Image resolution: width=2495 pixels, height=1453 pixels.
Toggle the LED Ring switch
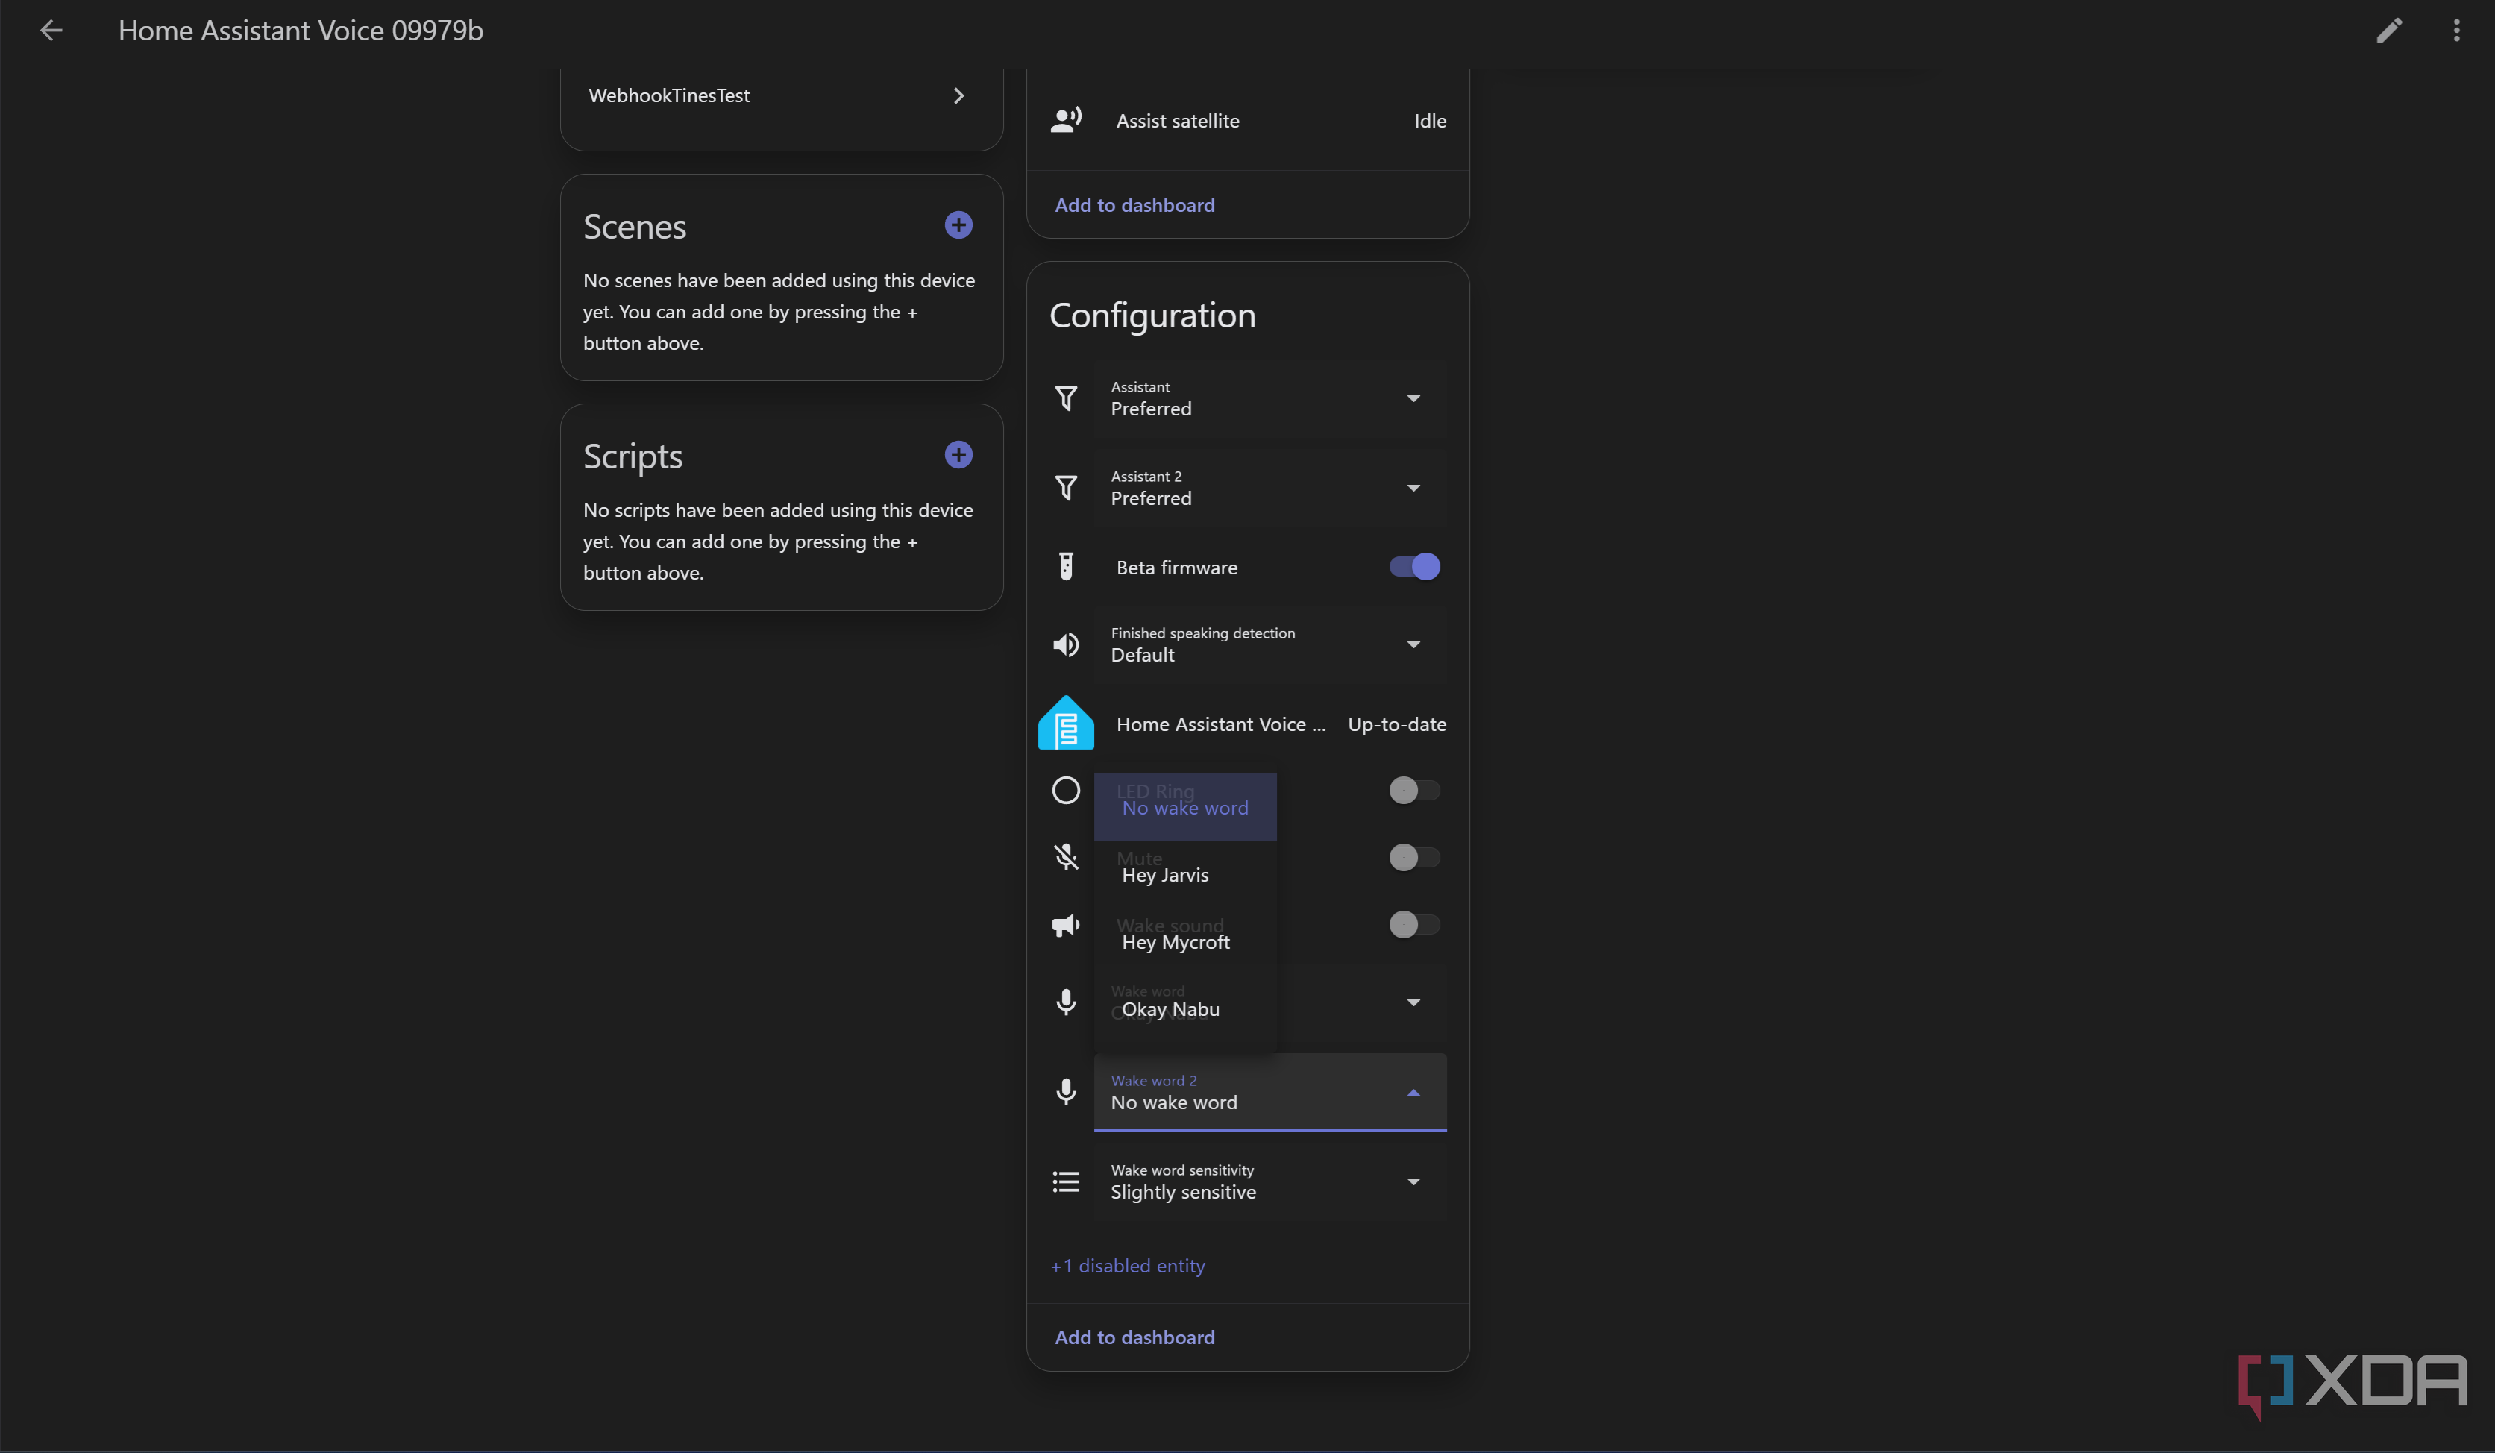coord(1414,791)
